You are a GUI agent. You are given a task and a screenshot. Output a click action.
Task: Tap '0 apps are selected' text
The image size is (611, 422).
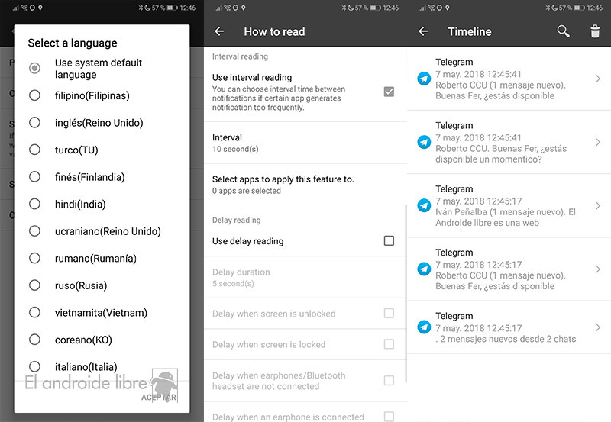(246, 191)
